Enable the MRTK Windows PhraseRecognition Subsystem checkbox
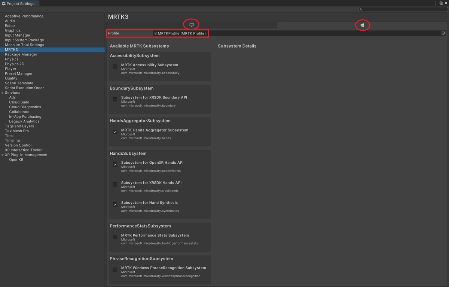 pyautogui.click(x=115, y=270)
